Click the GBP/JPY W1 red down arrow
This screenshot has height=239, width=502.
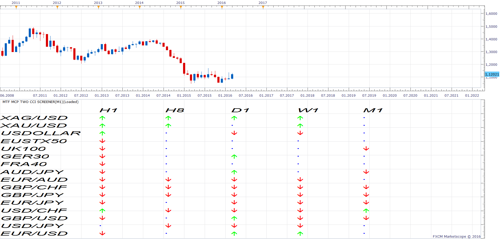click(300, 195)
